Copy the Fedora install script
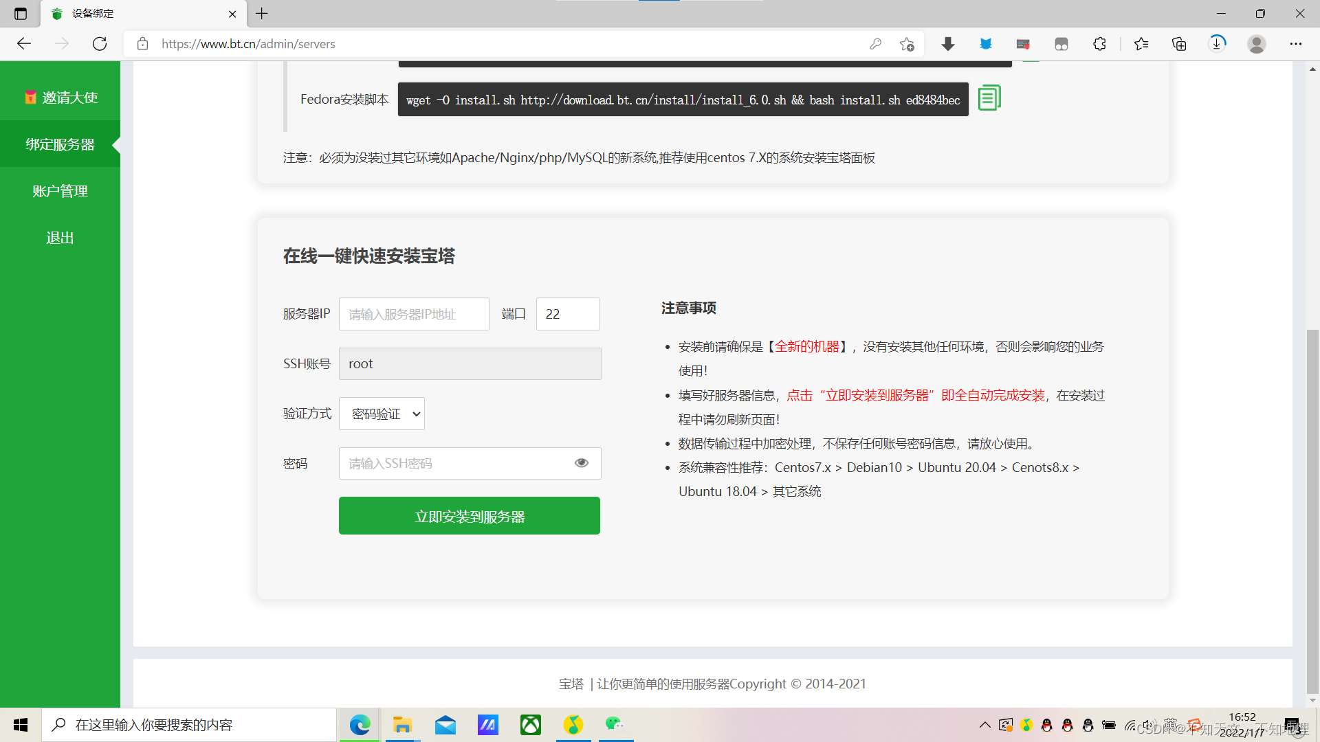This screenshot has height=742, width=1320. (989, 98)
